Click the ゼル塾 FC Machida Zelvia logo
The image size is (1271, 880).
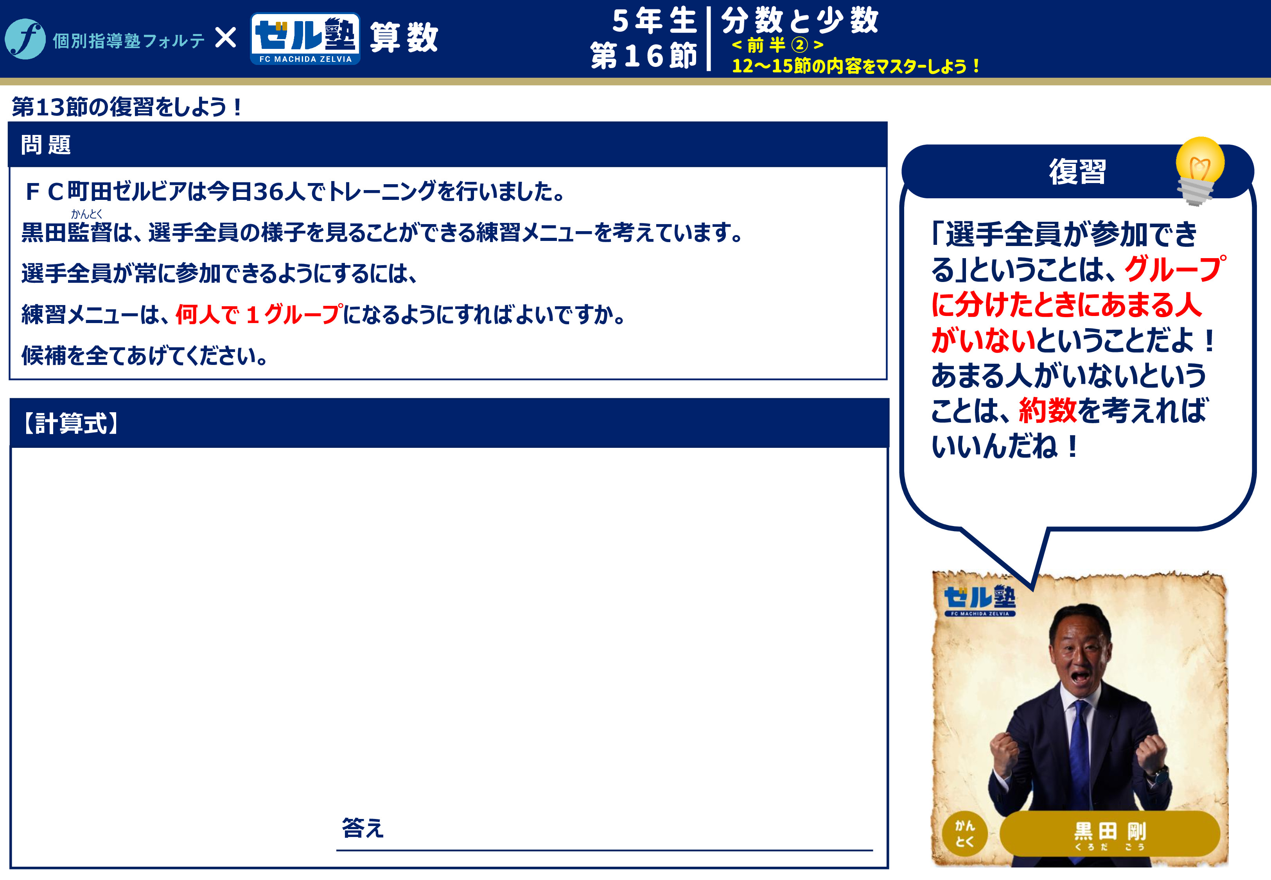coord(305,39)
